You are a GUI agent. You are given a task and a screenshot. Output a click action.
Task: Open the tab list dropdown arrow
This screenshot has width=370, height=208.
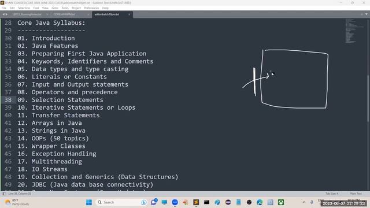[367, 14]
